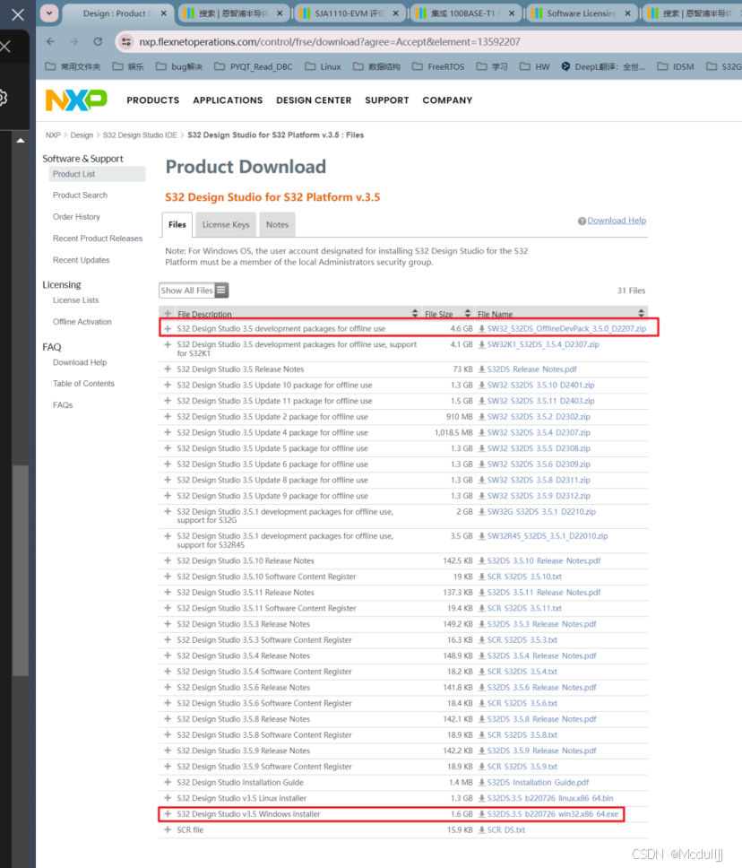Sort by File Description column arrows
Image resolution: width=742 pixels, height=868 pixels.
coord(415,313)
